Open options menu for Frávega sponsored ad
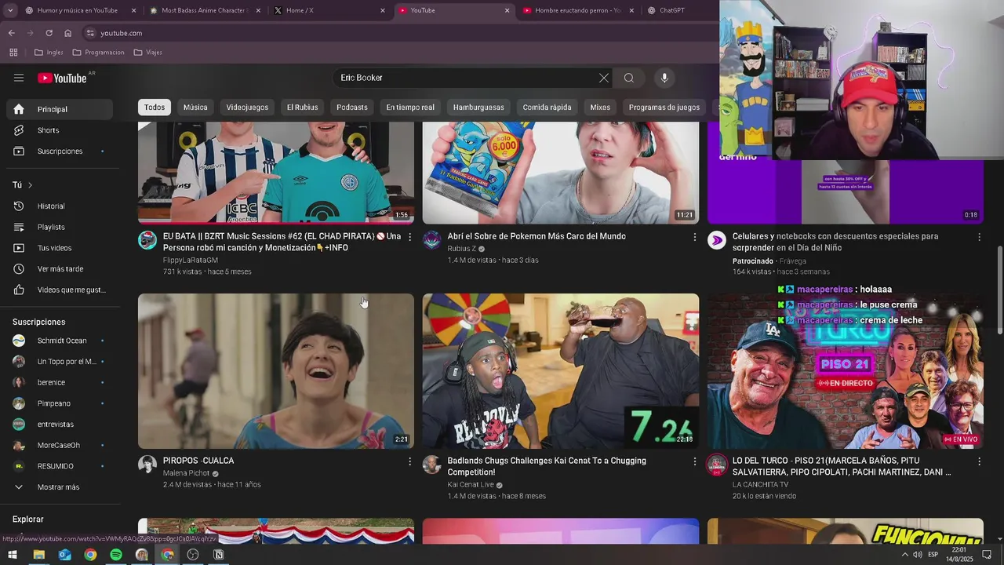Image resolution: width=1004 pixels, height=565 pixels. click(x=979, y=237)
